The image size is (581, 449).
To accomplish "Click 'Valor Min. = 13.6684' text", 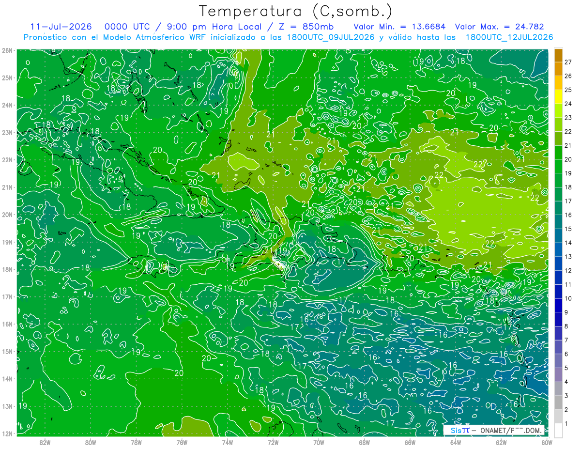I will click(x=399, y=27).
